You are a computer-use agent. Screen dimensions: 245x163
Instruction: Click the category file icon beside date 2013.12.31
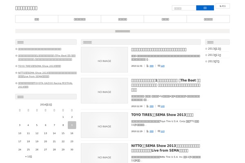tap(147, 66)
